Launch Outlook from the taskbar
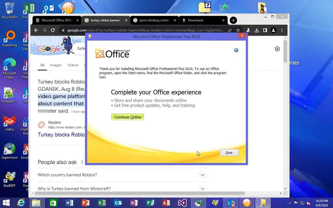Viewport: 333px width, 208px height. pyautogui.click(x=118, y=203)
